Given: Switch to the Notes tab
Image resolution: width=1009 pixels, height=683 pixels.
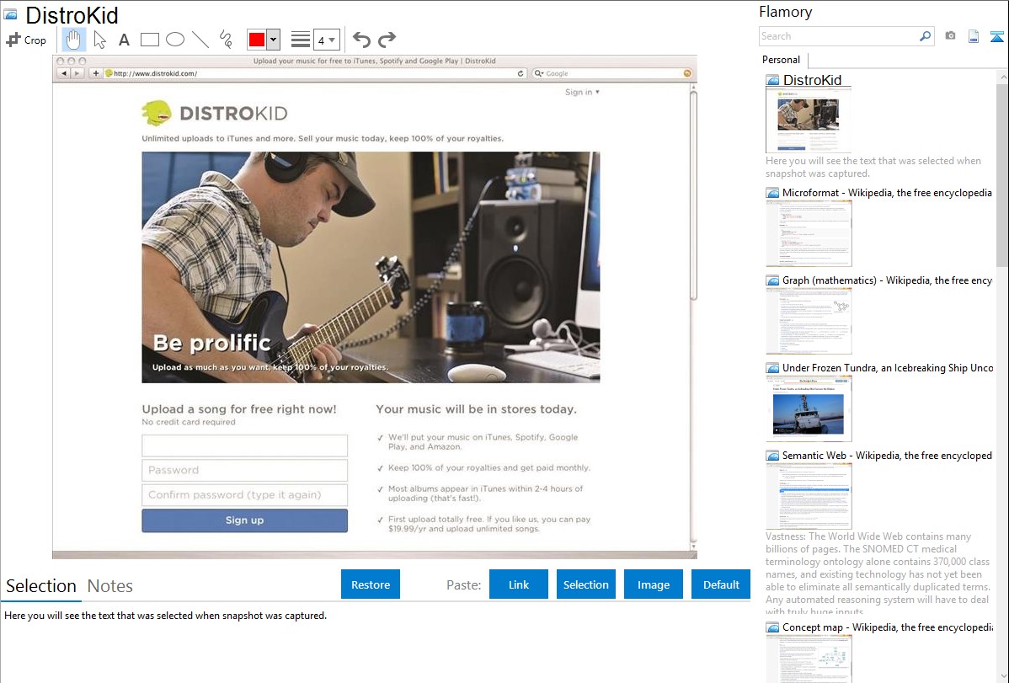Looking at the screenshot, I should [x=110, y=586].
